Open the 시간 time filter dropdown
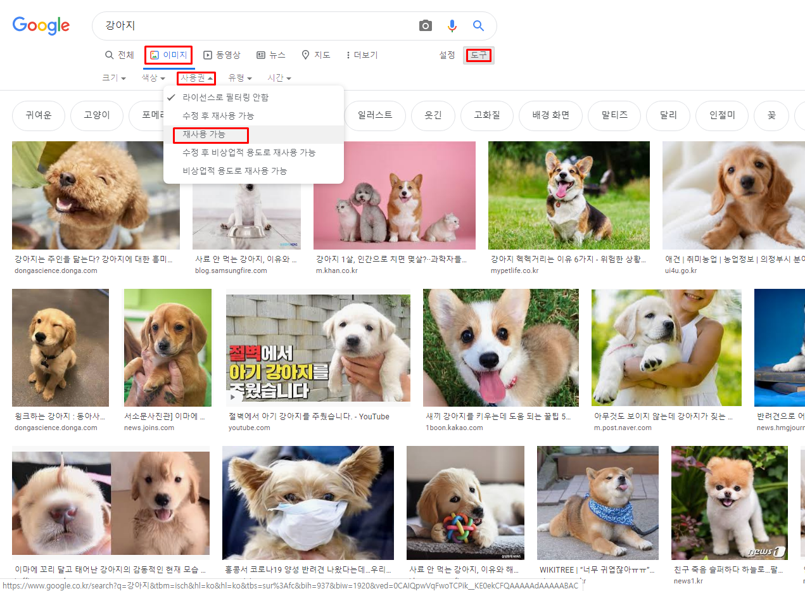The width and height of the screenshot is (805, 591). (x=279, y=78)
